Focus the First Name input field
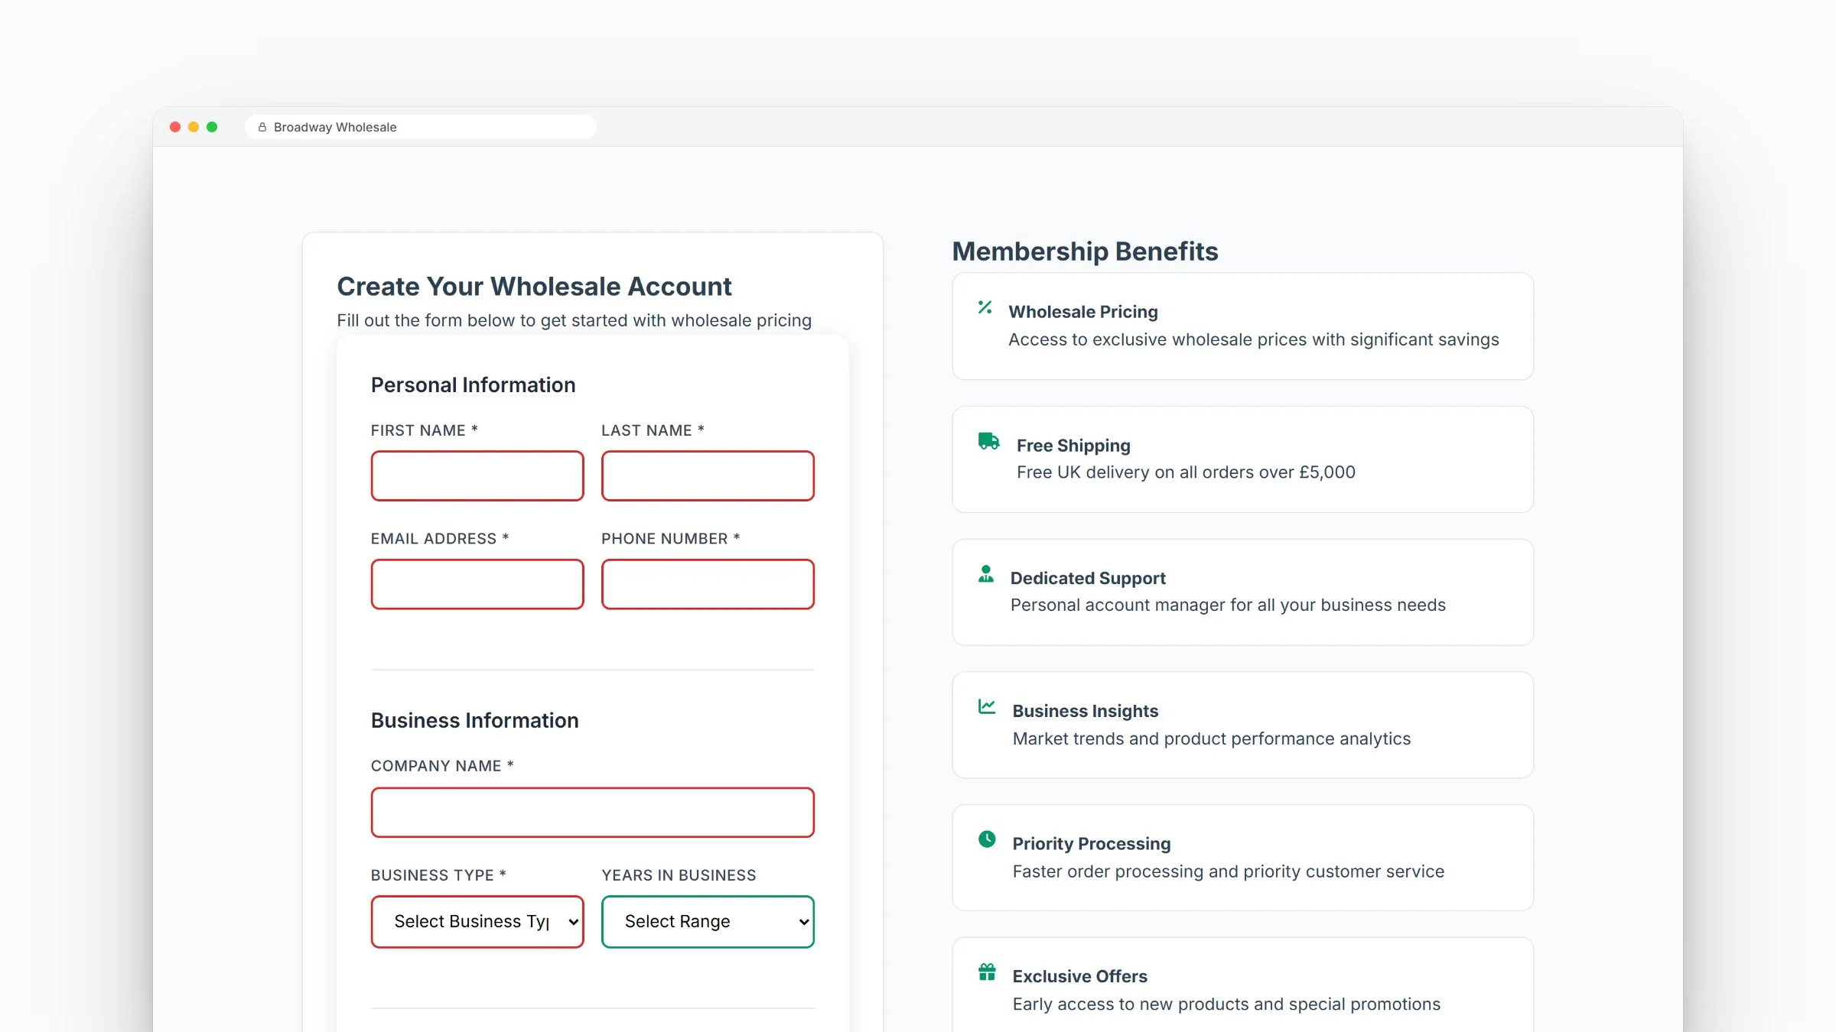This screenshot has height=1032, width=1836. pos(477,476)
